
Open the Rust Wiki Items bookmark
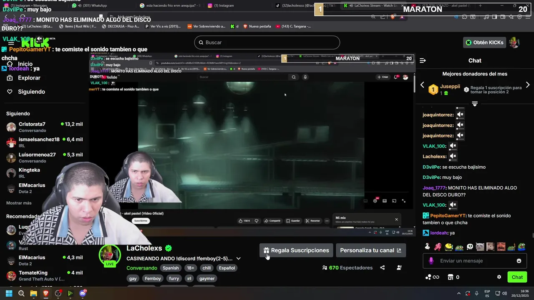(x=78, y=26)
